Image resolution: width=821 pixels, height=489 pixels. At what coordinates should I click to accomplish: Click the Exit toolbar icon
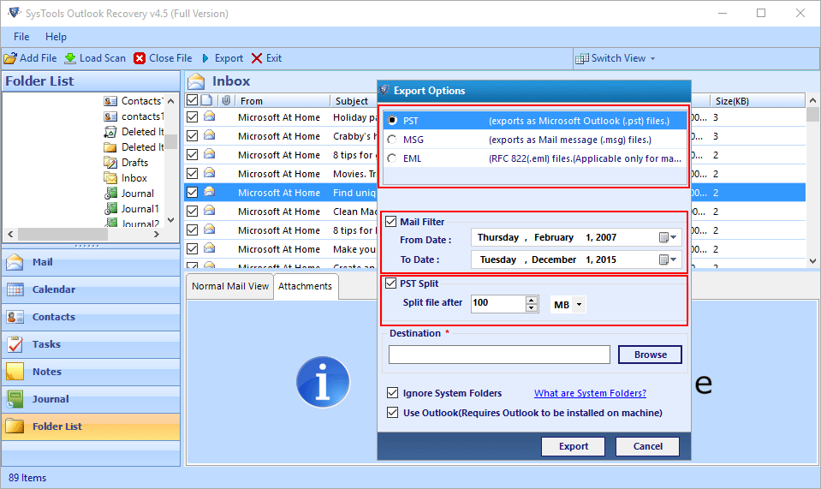pos(257,58)
